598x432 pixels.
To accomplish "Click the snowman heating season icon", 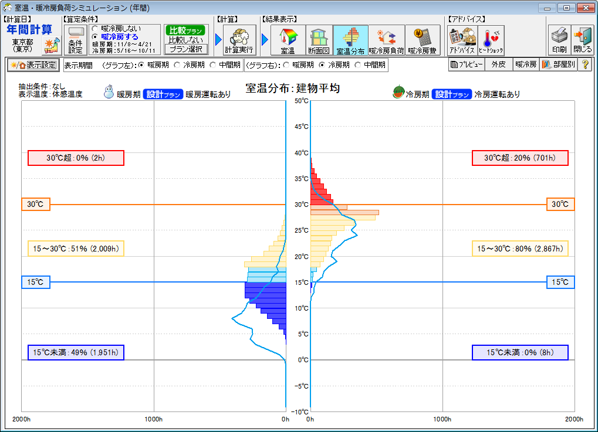I will (109, 92).
